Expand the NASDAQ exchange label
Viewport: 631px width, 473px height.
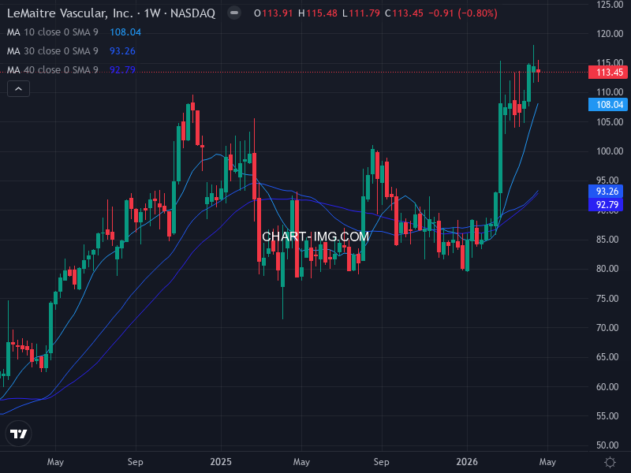(195, 13)
